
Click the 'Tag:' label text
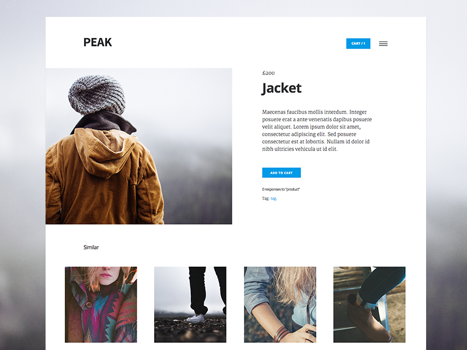[x=266, y=198]
